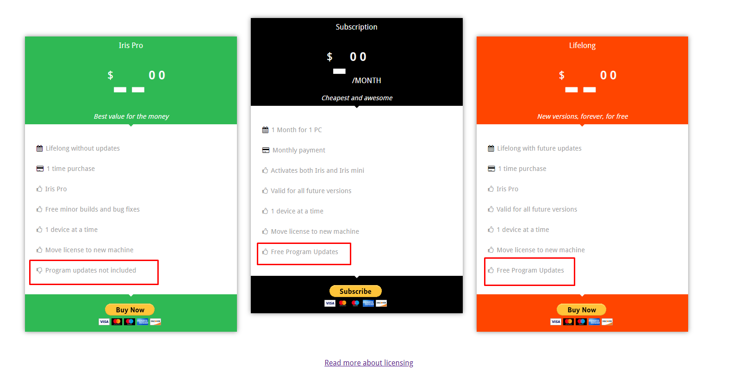
Task: Click Buy Now in the orange Lifelong card
Action: [581, 310]
